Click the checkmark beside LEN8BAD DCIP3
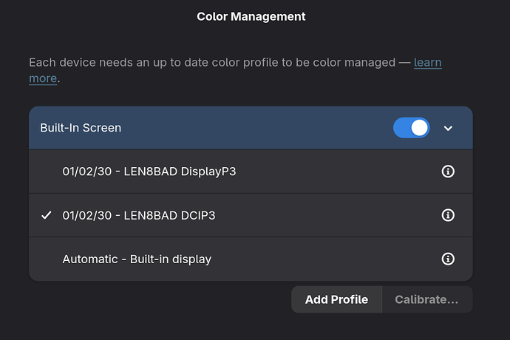 pyautogui.click(x=47, y=215)
